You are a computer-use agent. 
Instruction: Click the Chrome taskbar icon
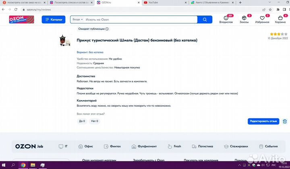(23, 165)
